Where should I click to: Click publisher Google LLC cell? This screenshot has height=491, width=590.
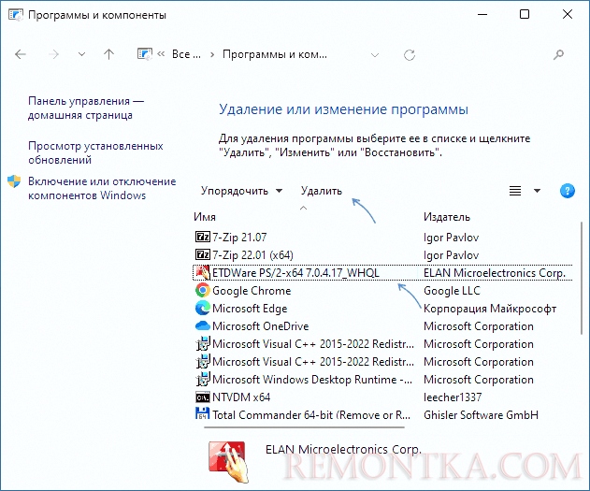point(452,291)
